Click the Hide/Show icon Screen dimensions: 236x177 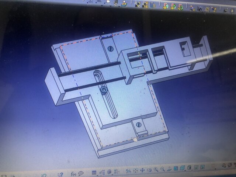click(x=196, y=167)
